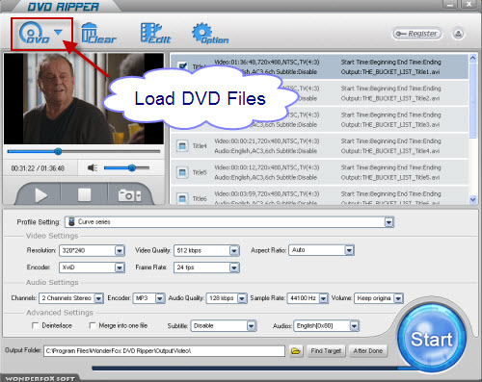Enable Merge into one file checkbox
The width and height of the screenshot is (482, 382).
[93, 325]
